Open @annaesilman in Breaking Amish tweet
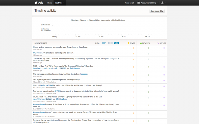This screenshot has width=199, height=124. 39,104
